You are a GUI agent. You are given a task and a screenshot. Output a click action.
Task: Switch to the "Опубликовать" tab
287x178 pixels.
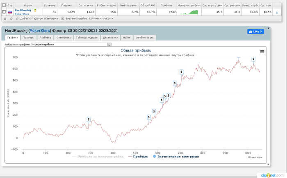click(x=145, y=38)
